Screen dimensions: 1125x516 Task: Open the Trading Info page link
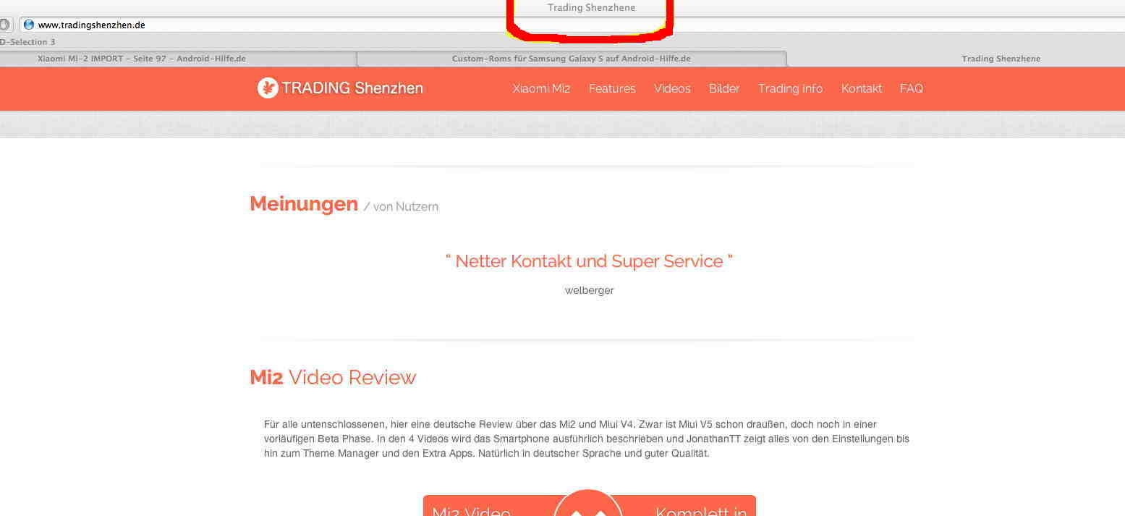click(x=790, y=88)
